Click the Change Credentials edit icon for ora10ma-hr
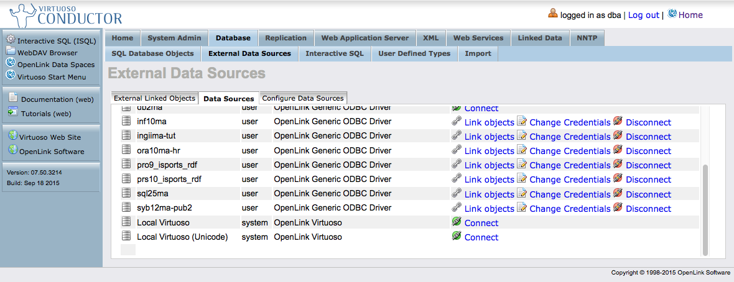The width and height of the screenshot is (734, 282). 522,150
